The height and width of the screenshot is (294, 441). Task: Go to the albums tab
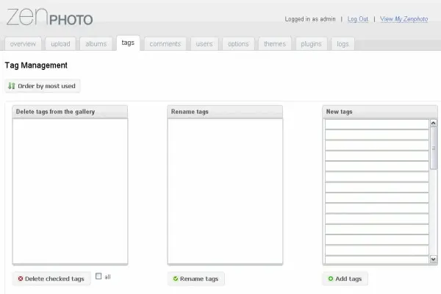click(x=96, y=44)
